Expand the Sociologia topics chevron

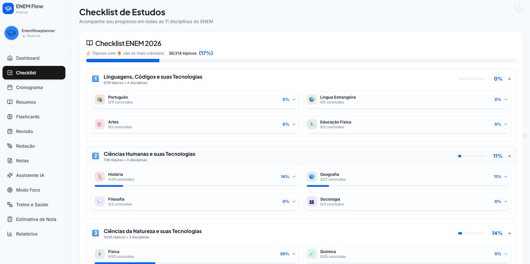click(x=506, y=201)
